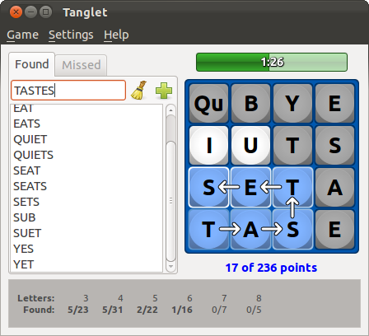The width and height of the screenshot is (369, 336).
Task: Select the A tile in the rightmost column
Action: click(x=334, y=188)
